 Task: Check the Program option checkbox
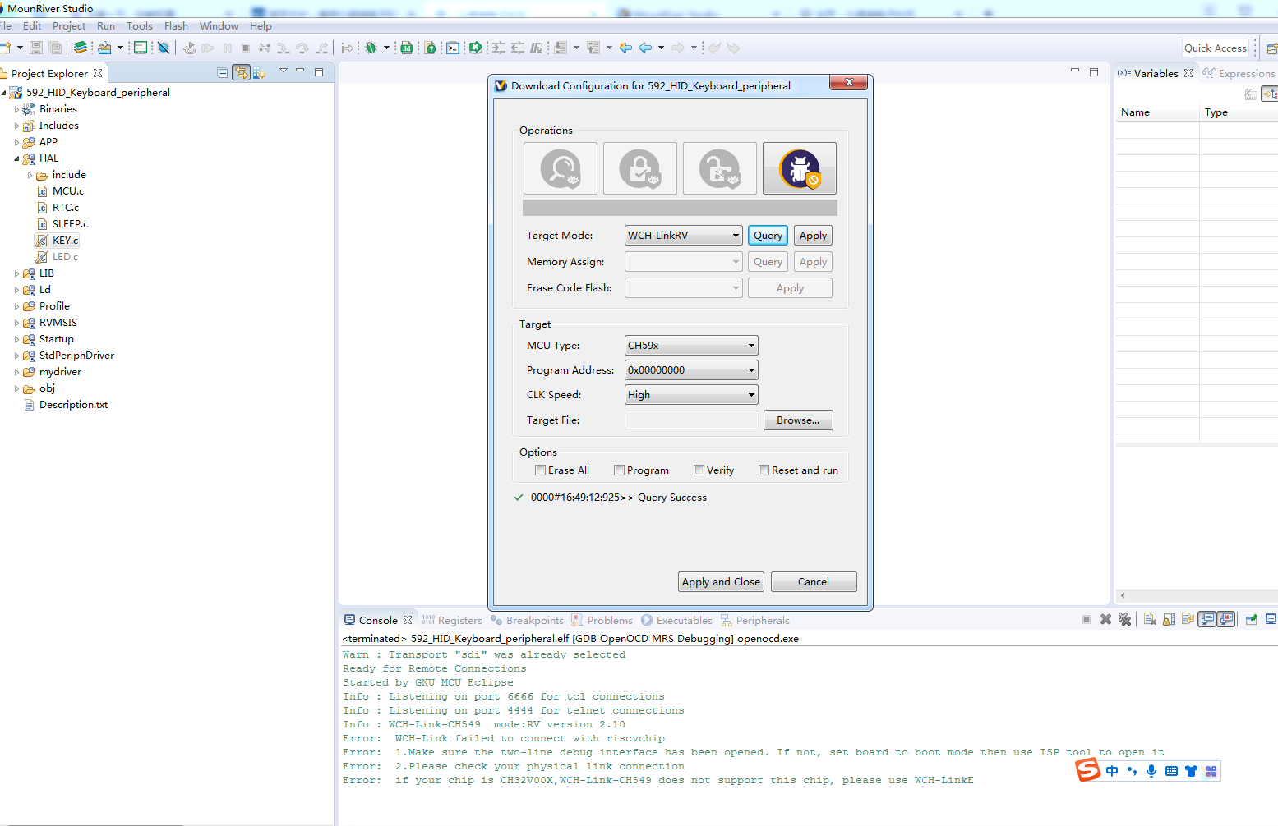point(619,470)
